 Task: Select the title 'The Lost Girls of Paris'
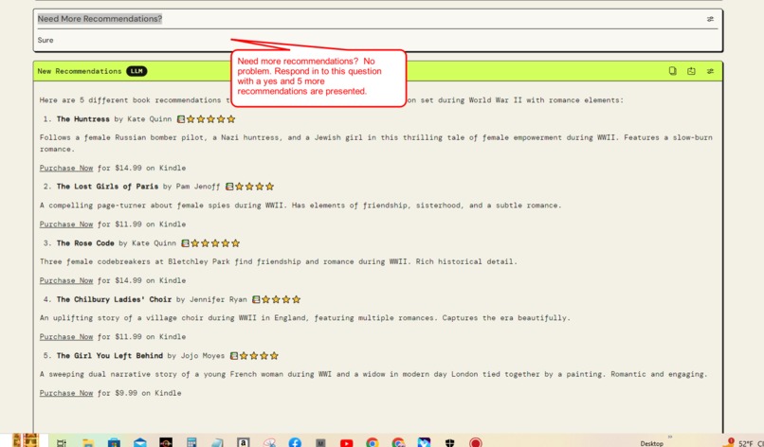107,187
